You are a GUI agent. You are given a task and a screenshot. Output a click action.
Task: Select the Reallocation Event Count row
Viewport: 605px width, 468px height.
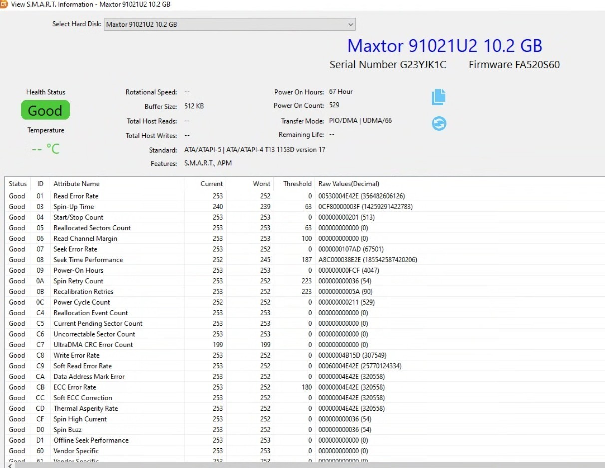[305, 313]
